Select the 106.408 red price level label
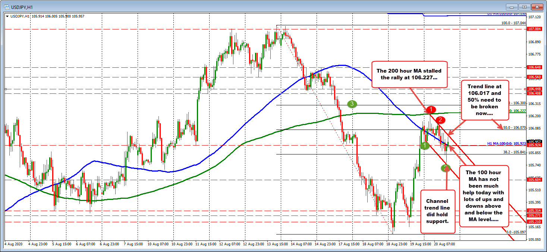The width and height of the screenshot is (547, 252). pyautogui.click(x=534, y=93)
